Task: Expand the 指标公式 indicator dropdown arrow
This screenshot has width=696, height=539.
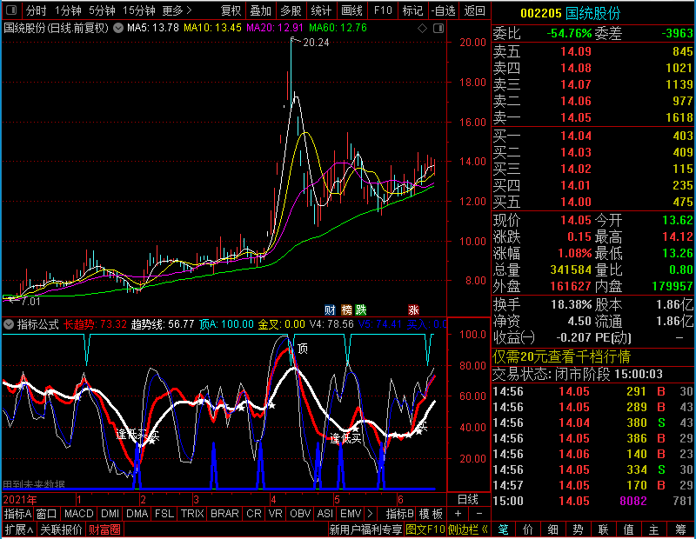Action: [9, 324]
